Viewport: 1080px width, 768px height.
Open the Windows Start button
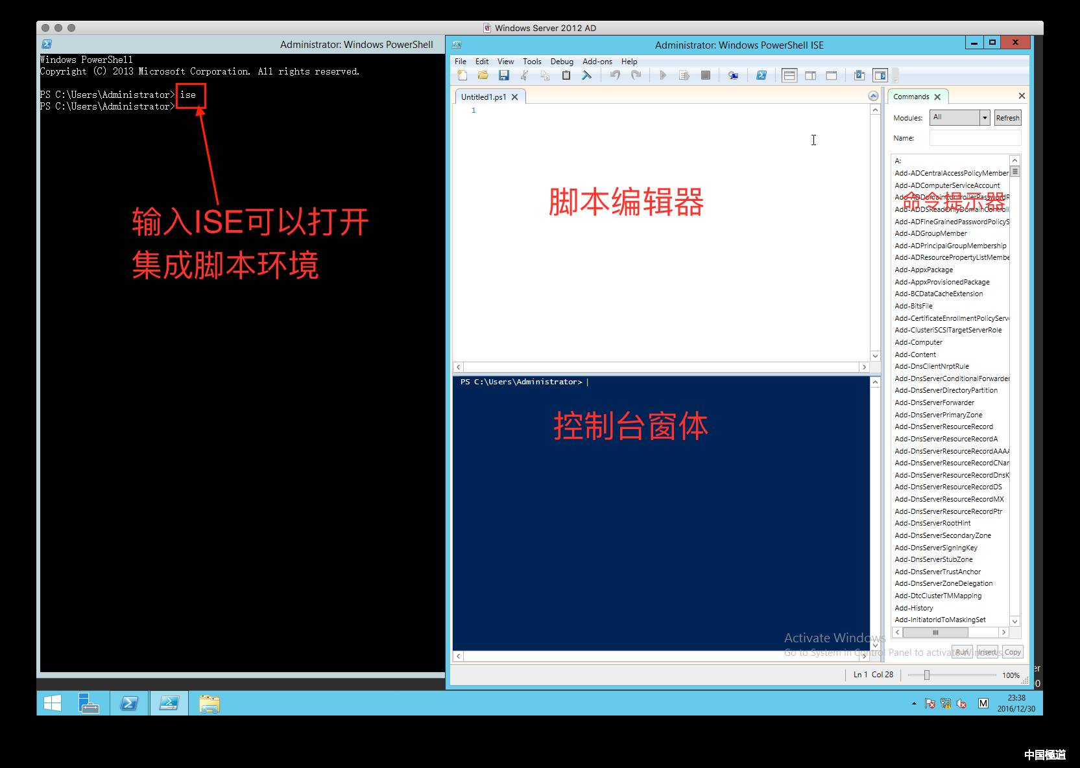click(52, 703)
